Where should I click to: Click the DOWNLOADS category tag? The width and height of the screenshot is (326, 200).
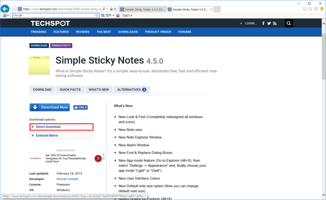[x=39, y=46]
